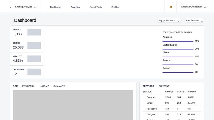Open the Countries stat chart thumbnail
Screen dimensions: 214x120
[x=34, y=72]
